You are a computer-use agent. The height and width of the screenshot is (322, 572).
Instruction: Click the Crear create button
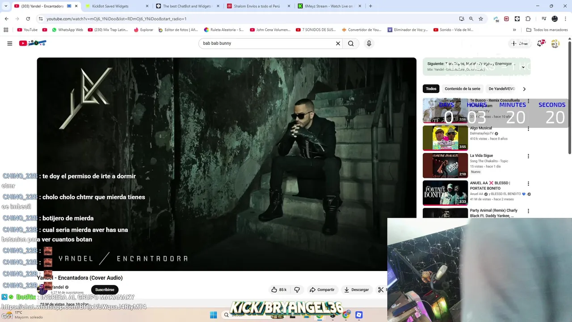pos(520,43)
